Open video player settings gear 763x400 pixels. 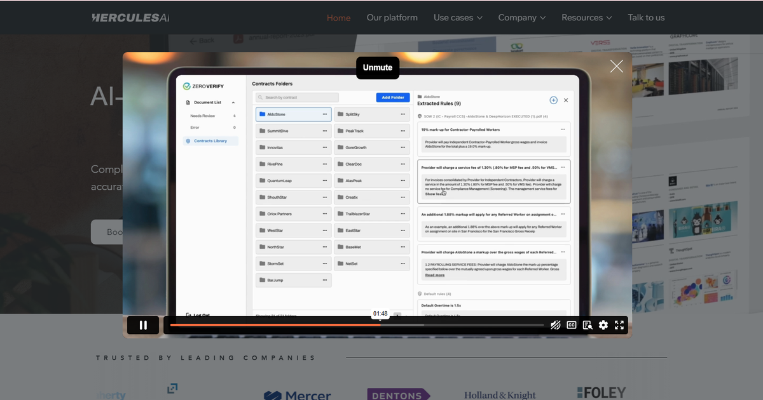pos(603,325)
